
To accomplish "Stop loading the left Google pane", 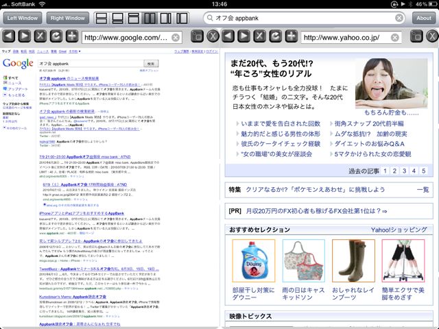I will click(x=40, y=36).
